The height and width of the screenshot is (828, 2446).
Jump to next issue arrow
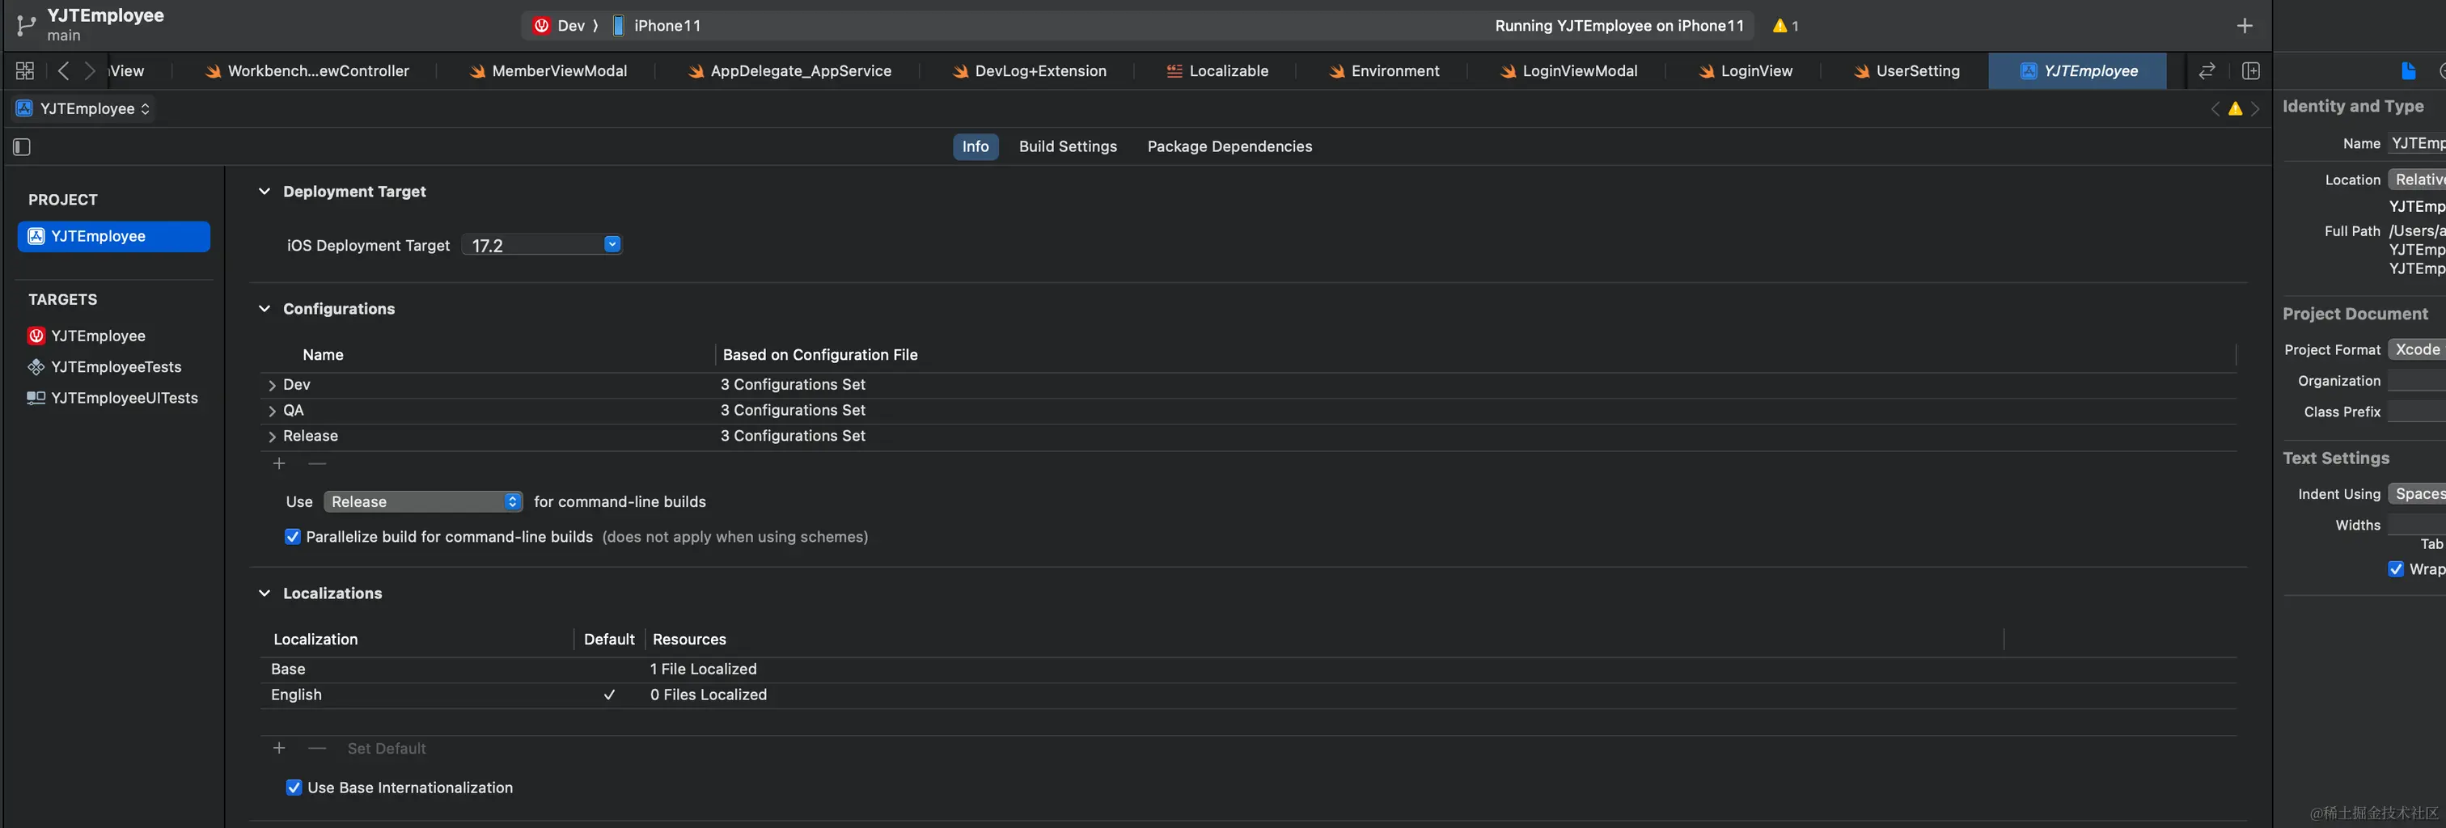[2255, 109]
